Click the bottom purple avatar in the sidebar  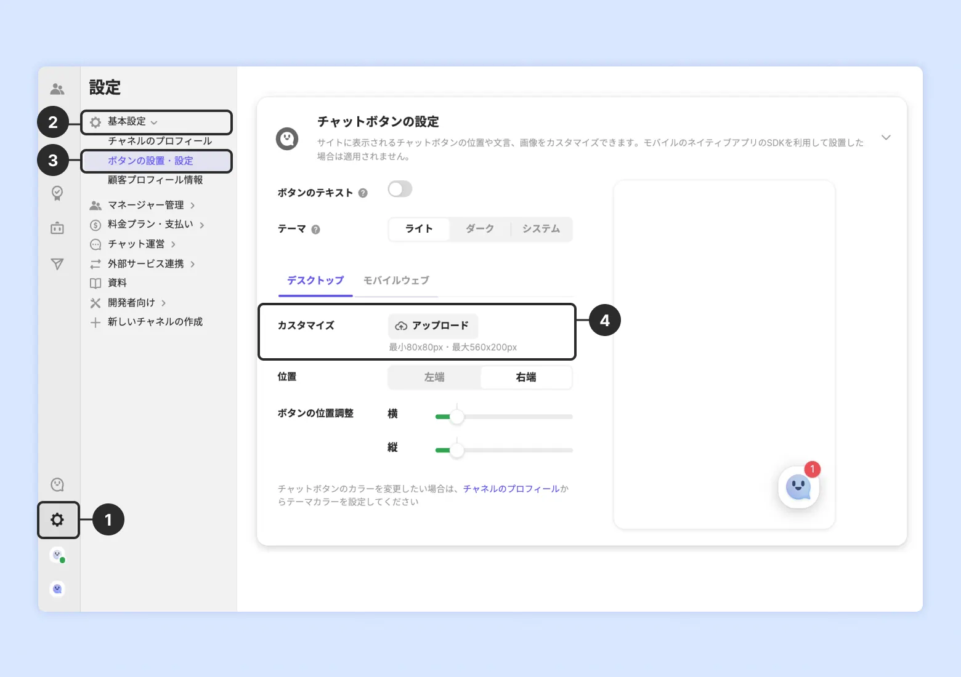[57, 589]
